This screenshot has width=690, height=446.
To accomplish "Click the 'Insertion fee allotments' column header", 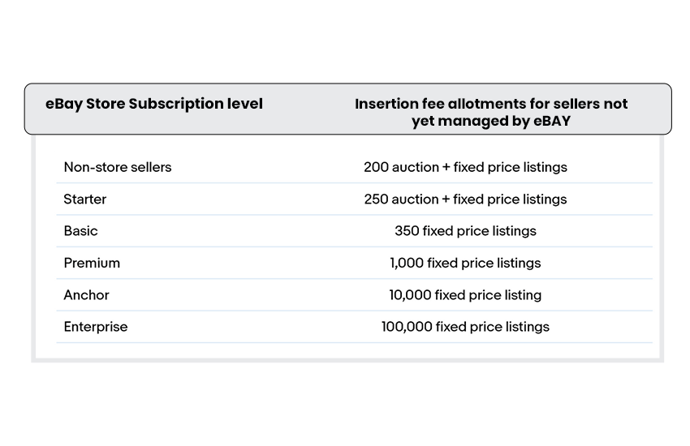I will 491,112.
